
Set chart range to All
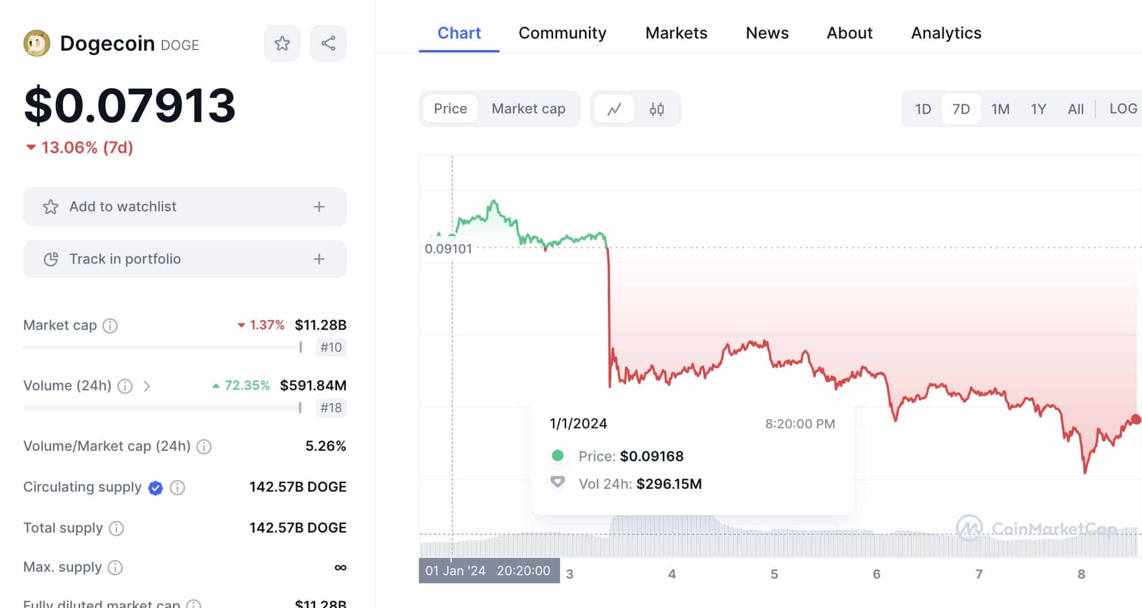pos(1076,109)
